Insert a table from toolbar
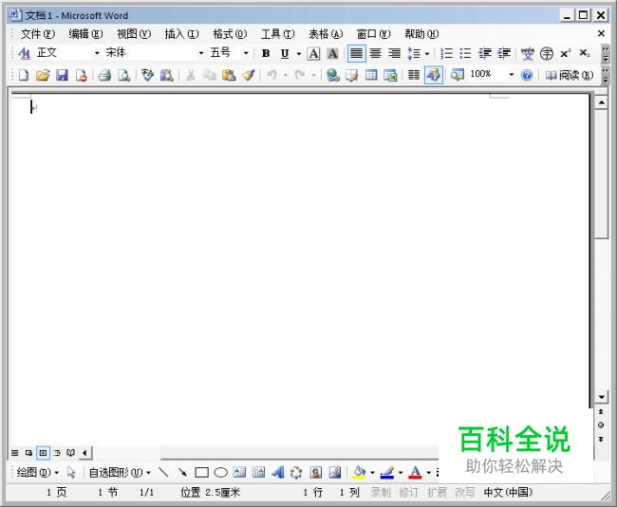The image size is (617, 507). coord(371,75)
